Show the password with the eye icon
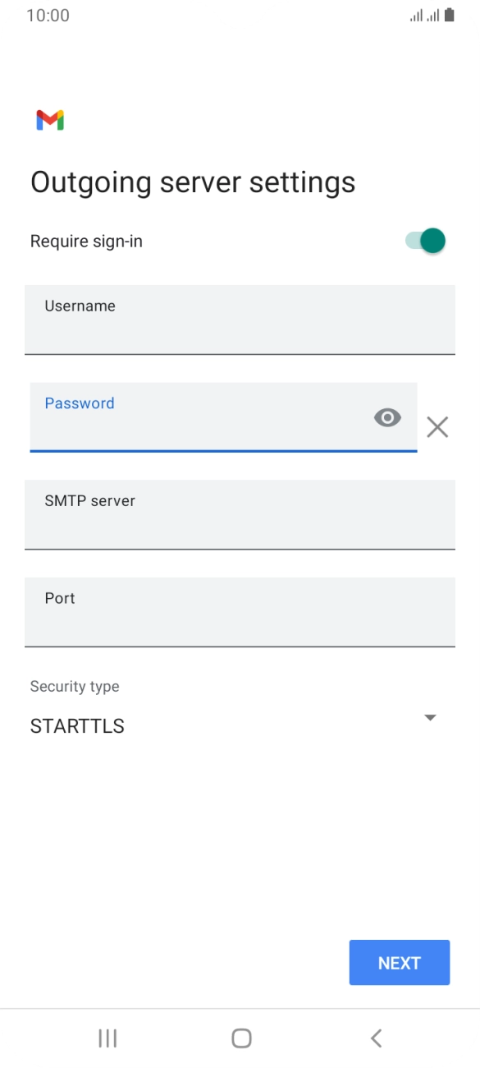This screenshot has height=1068, width=480. [386, 418]
